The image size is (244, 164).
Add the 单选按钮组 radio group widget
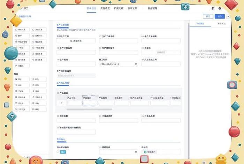pos(22,42)
